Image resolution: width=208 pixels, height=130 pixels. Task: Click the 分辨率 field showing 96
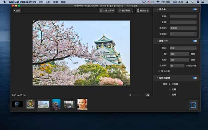click(x=177, y=65)
